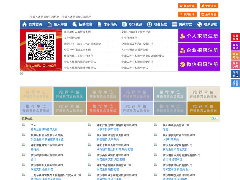Open 全国年节及纪念日放假办法 link
This screenshot has height=180, width=240.
tap(137, 44)
